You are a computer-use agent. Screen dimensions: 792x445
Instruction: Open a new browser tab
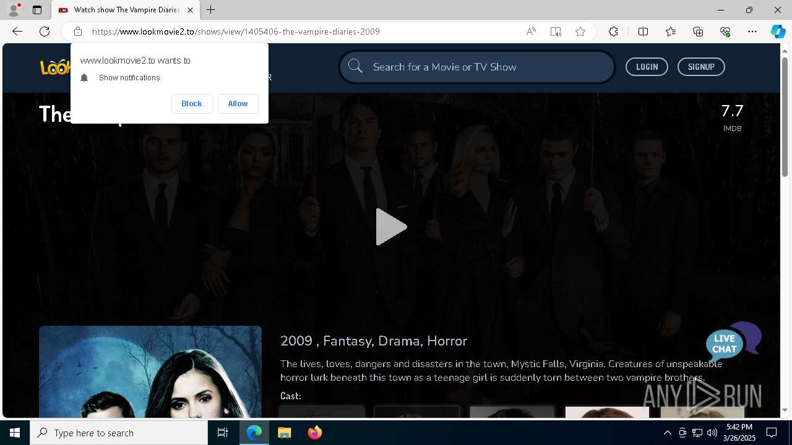coord(211,10)
